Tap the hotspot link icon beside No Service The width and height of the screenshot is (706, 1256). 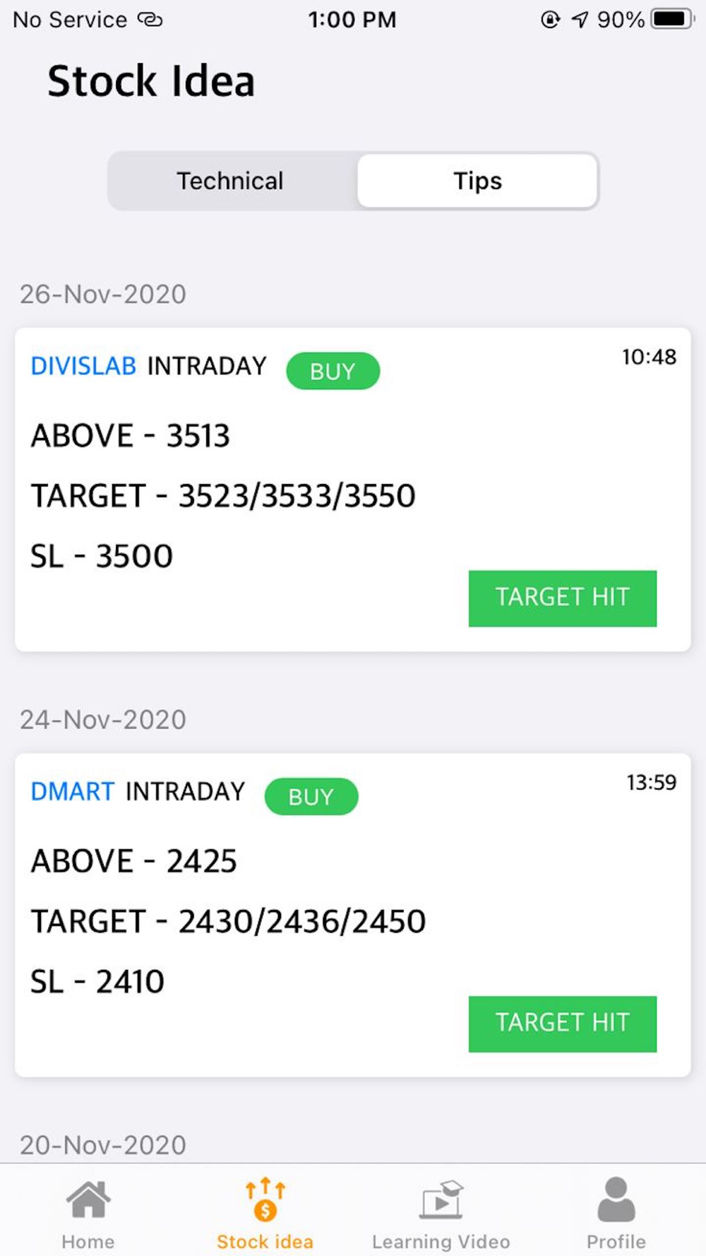point(150,19)
